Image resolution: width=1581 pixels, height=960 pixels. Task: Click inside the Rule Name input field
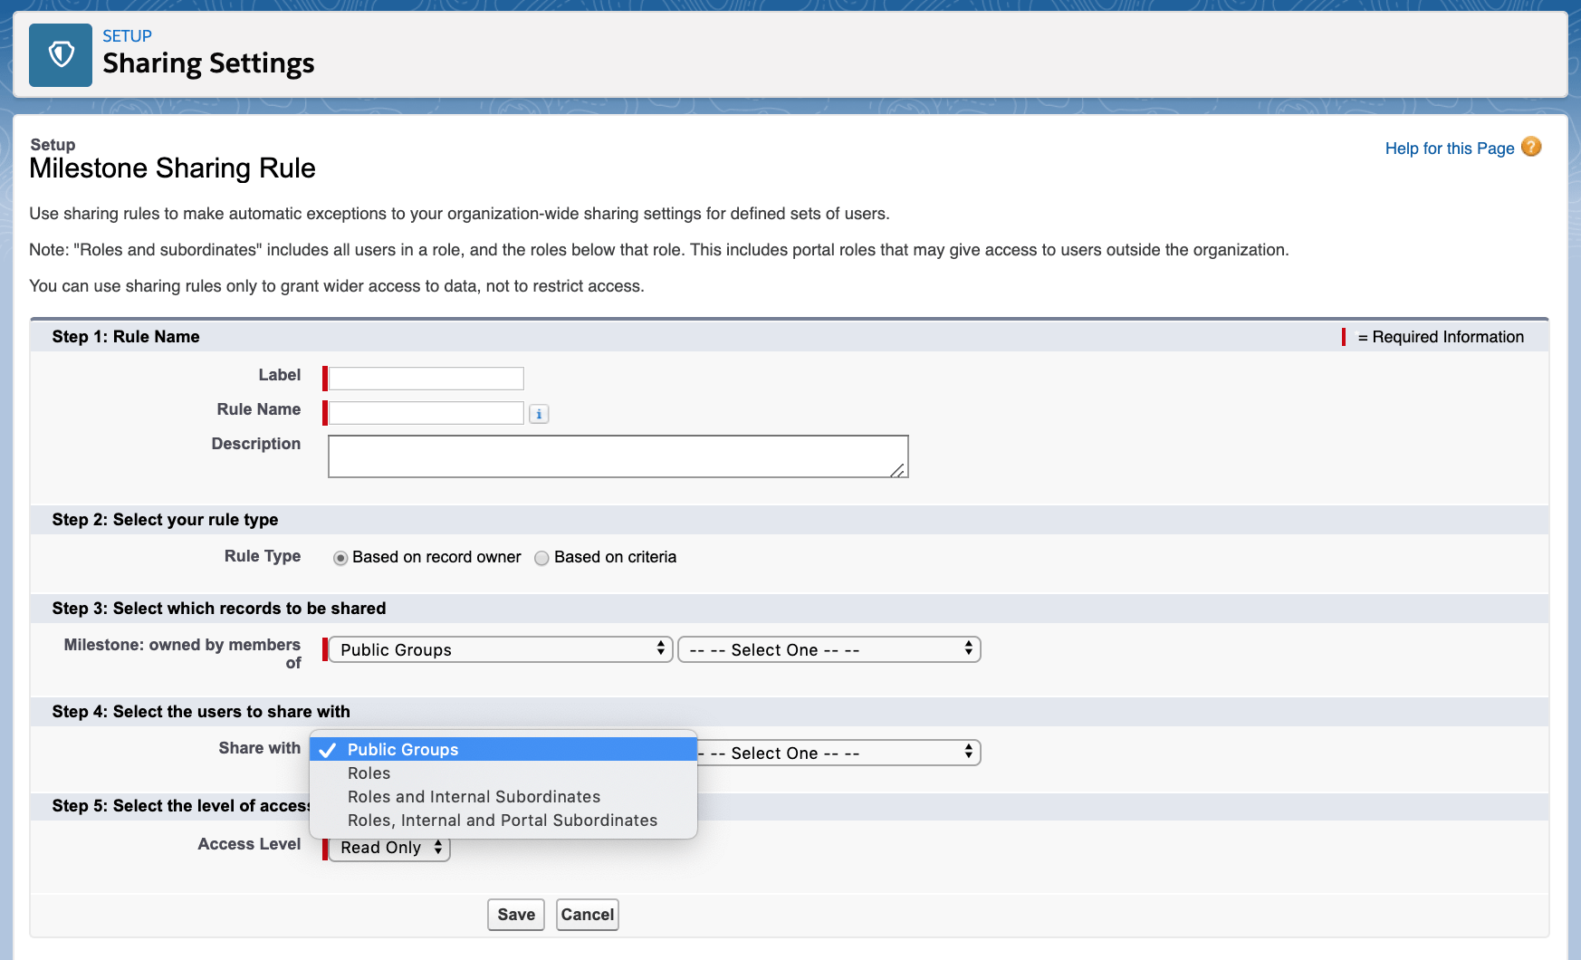tap(424, 412)
